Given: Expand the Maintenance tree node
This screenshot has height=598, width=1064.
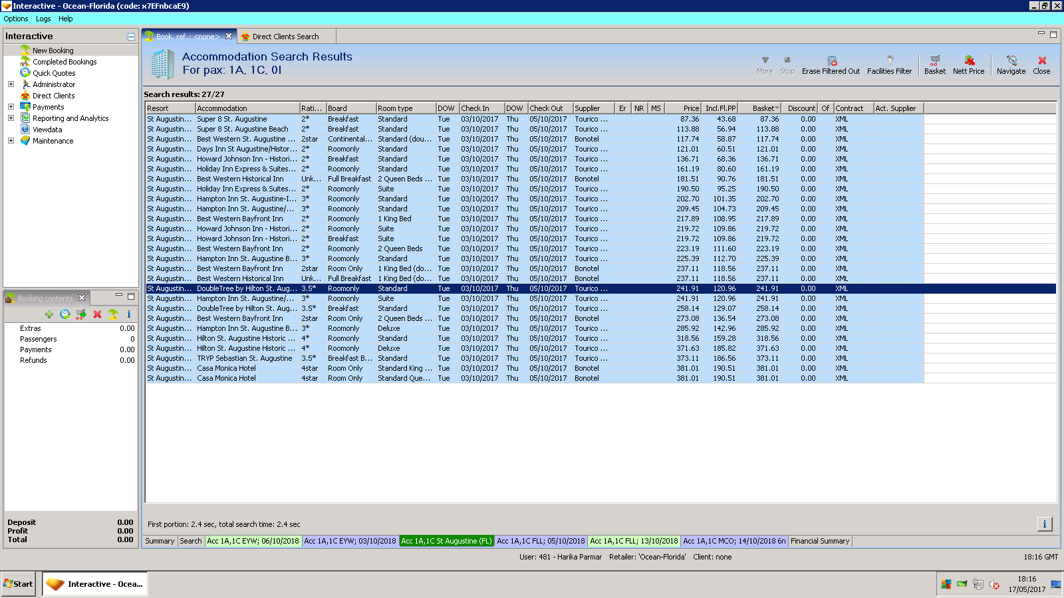Looking at the screenshot, I should pos(11,141).
